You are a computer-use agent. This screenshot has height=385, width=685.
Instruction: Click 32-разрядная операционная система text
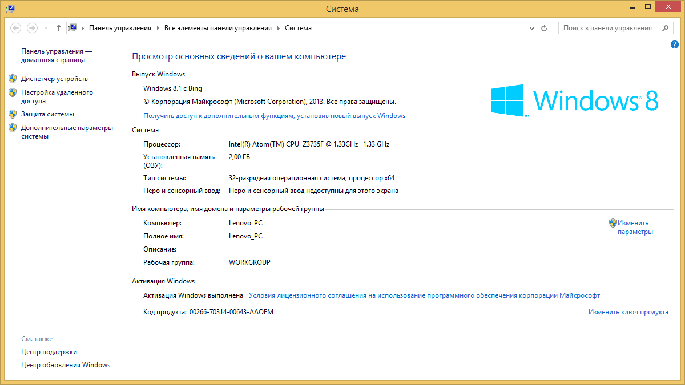tap(311, 177)
